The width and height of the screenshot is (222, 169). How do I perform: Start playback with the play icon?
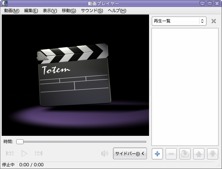(x=24, y=153)
